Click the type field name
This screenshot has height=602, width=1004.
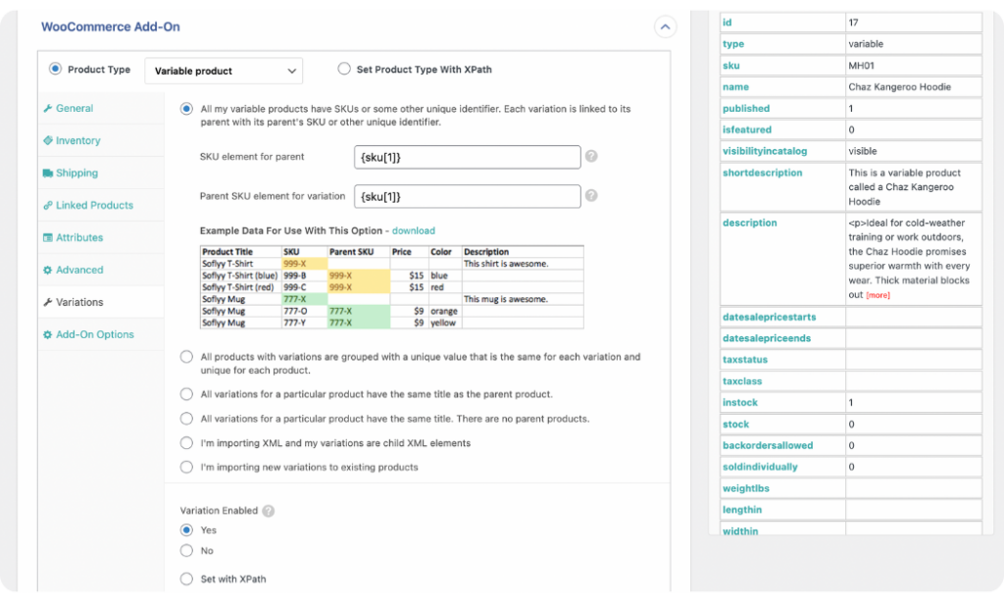point(733,43)
